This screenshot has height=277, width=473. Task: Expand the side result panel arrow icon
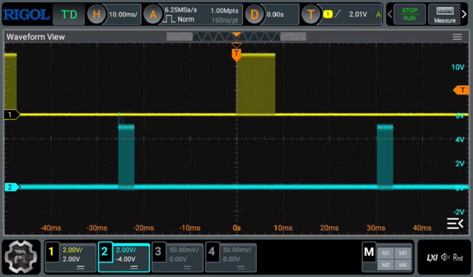coord(455,223)
